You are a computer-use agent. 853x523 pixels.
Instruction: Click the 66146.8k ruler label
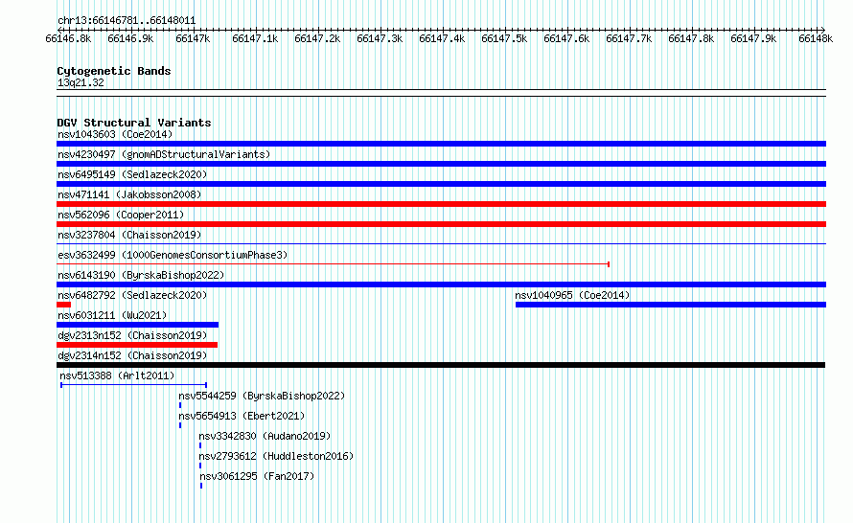pyautogui.click(x=69, y=38)
